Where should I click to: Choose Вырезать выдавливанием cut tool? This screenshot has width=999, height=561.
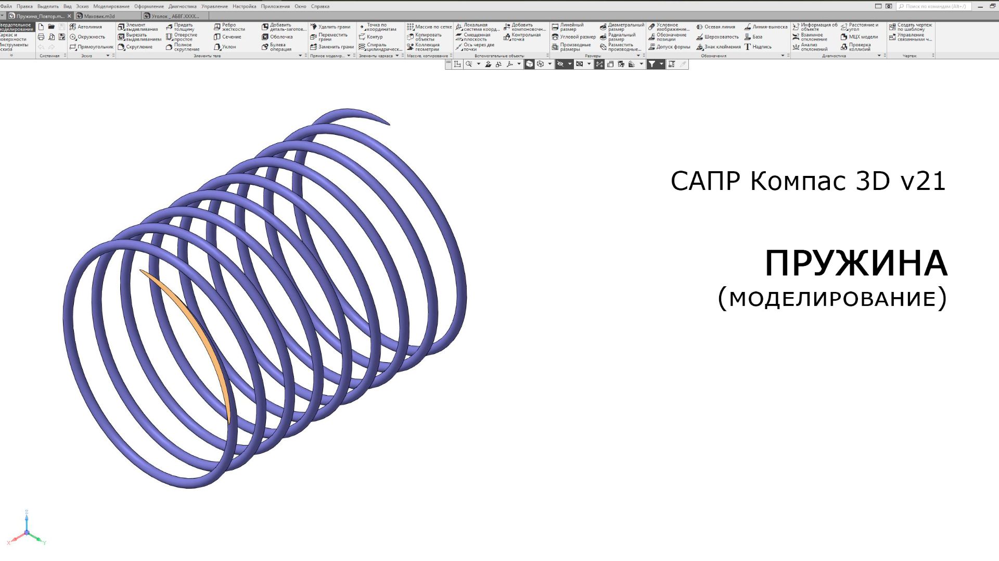(x=140, y=37)
